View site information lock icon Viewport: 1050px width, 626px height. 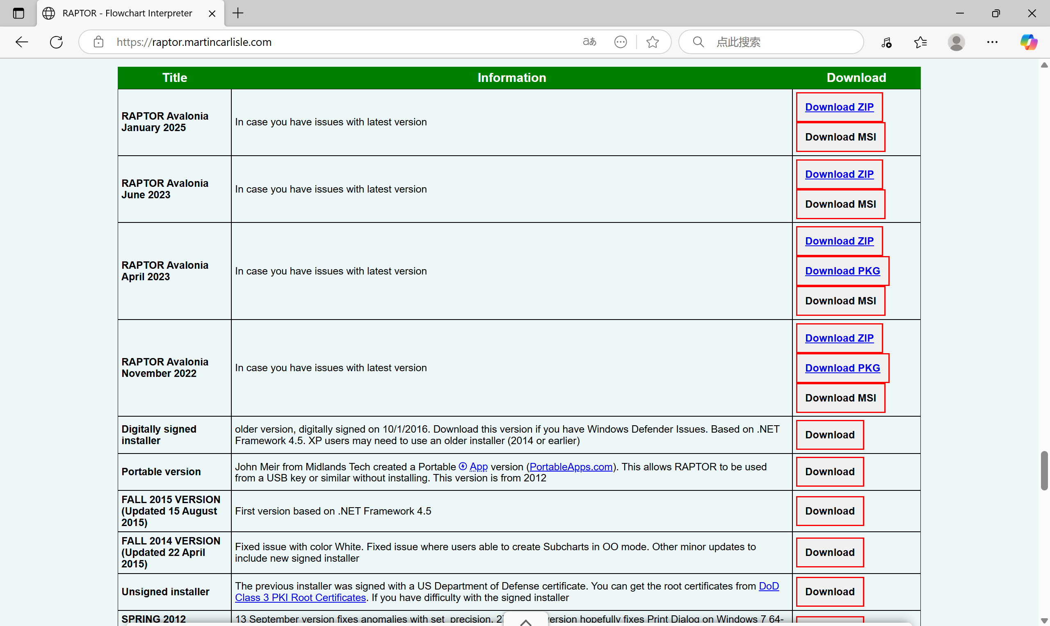[98, 42]
